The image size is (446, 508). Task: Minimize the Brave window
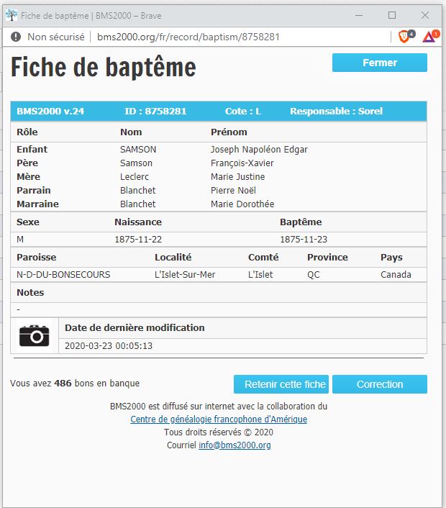[x=359, y=15]
